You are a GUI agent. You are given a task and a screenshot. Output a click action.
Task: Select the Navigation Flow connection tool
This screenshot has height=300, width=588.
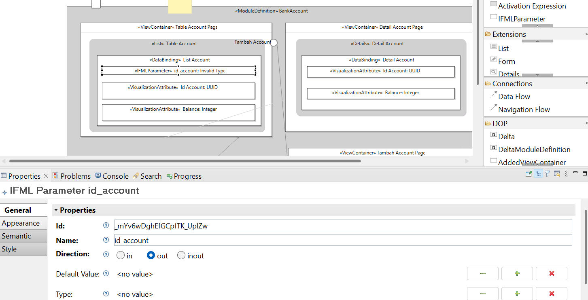coord(520,109)
